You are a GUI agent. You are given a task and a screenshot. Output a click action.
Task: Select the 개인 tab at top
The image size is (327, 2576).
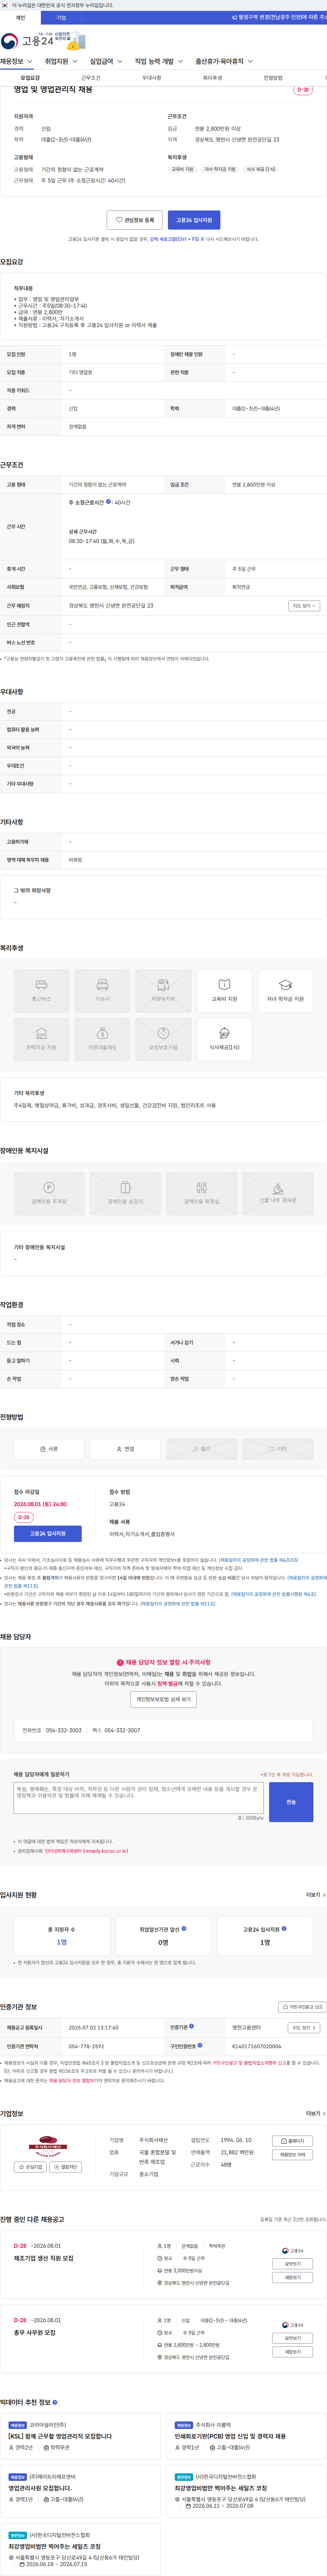pyautogui.click(x=20, y=18)
